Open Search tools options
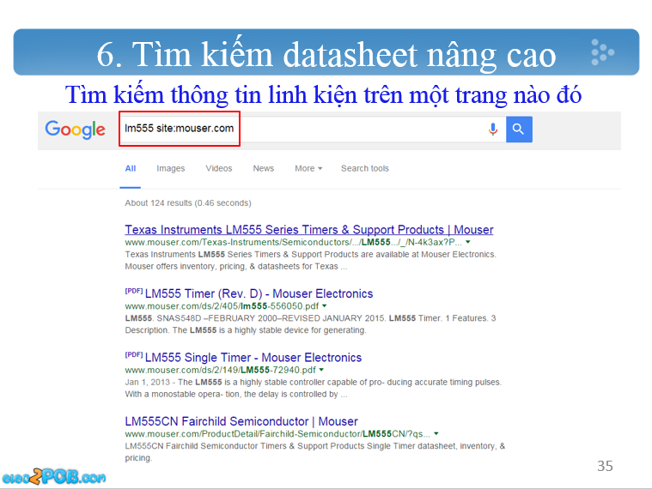The height and width of the screenshot is (489, 652). point(364,168)
